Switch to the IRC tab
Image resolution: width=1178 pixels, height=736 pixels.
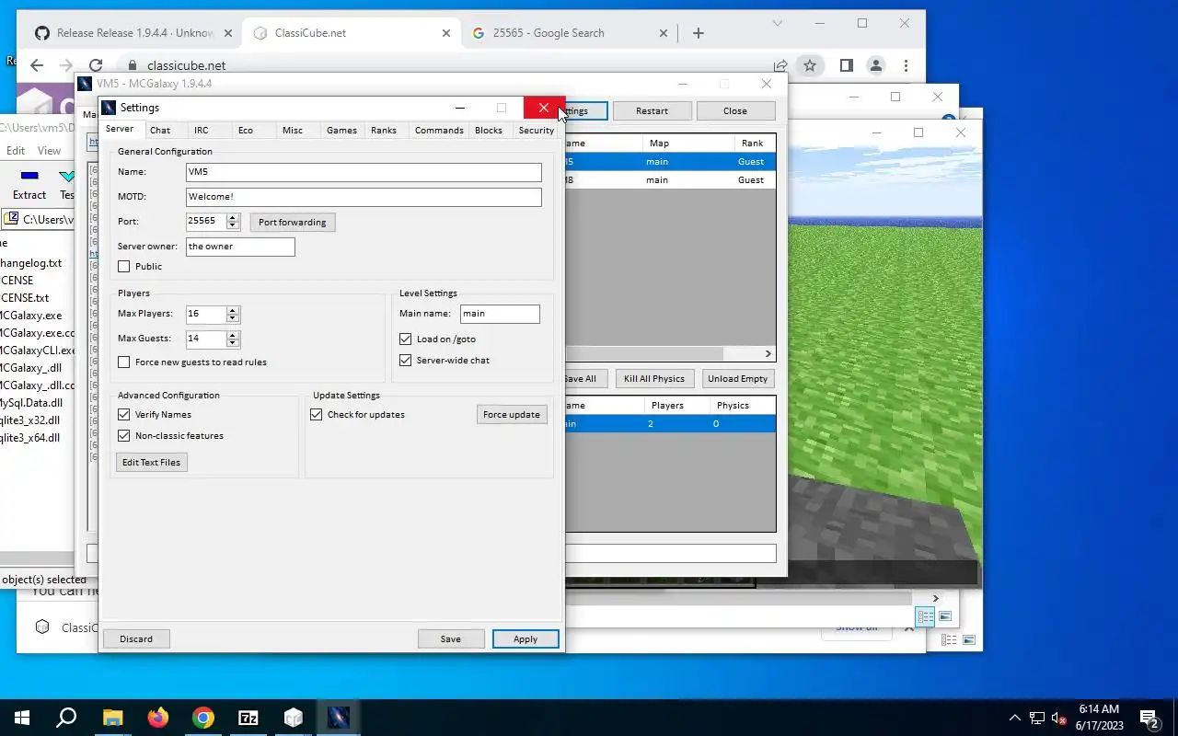pos(201,130)
